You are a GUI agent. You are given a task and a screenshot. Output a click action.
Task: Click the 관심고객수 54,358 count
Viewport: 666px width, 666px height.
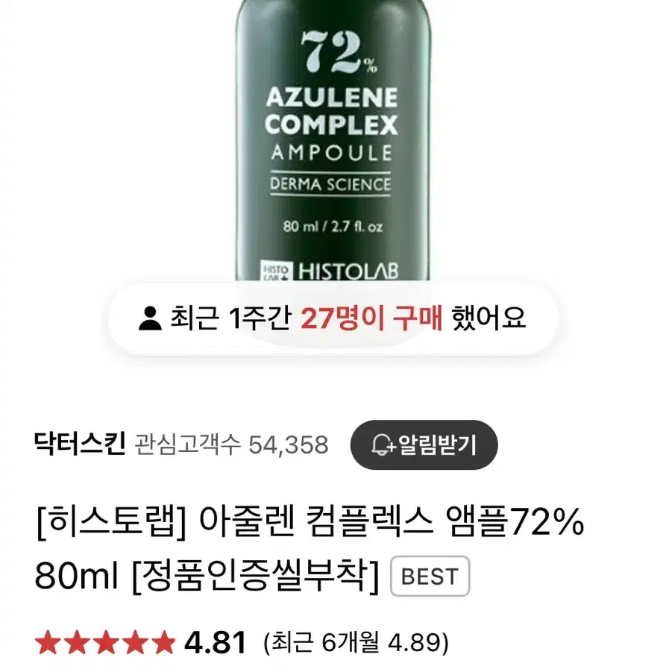click(231, 444)
